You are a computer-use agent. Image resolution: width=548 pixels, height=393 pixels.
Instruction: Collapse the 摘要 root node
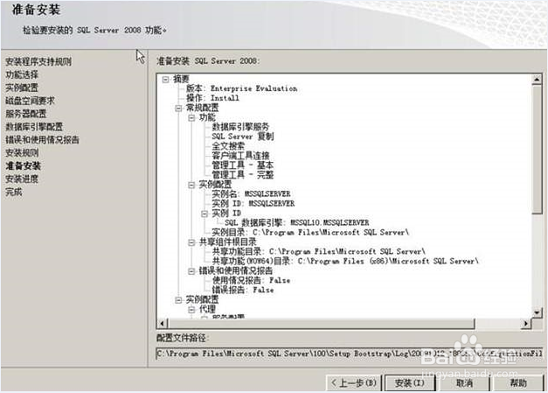pos(166,80)
